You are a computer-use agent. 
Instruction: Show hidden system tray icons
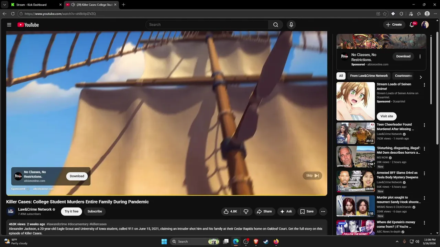point(397,242)
